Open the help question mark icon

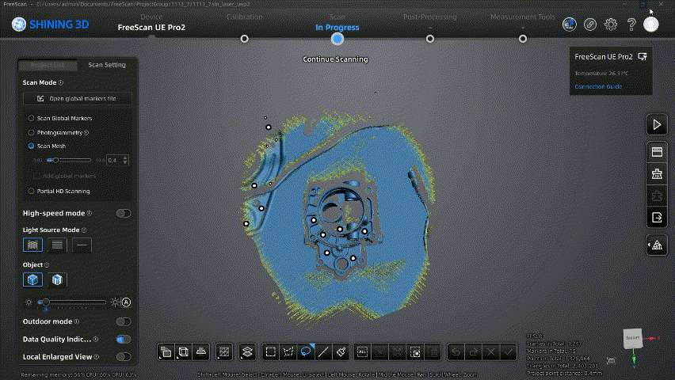[x=631, y=25]
